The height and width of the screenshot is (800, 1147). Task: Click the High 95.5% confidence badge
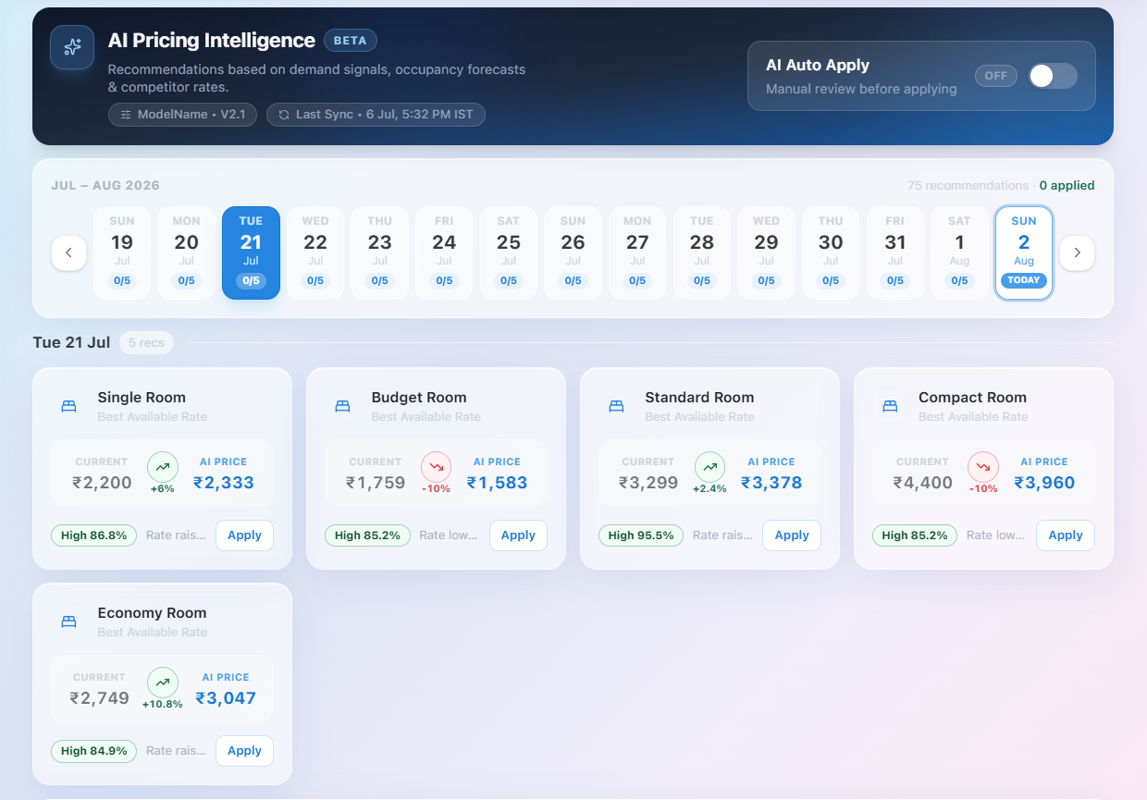641,535
